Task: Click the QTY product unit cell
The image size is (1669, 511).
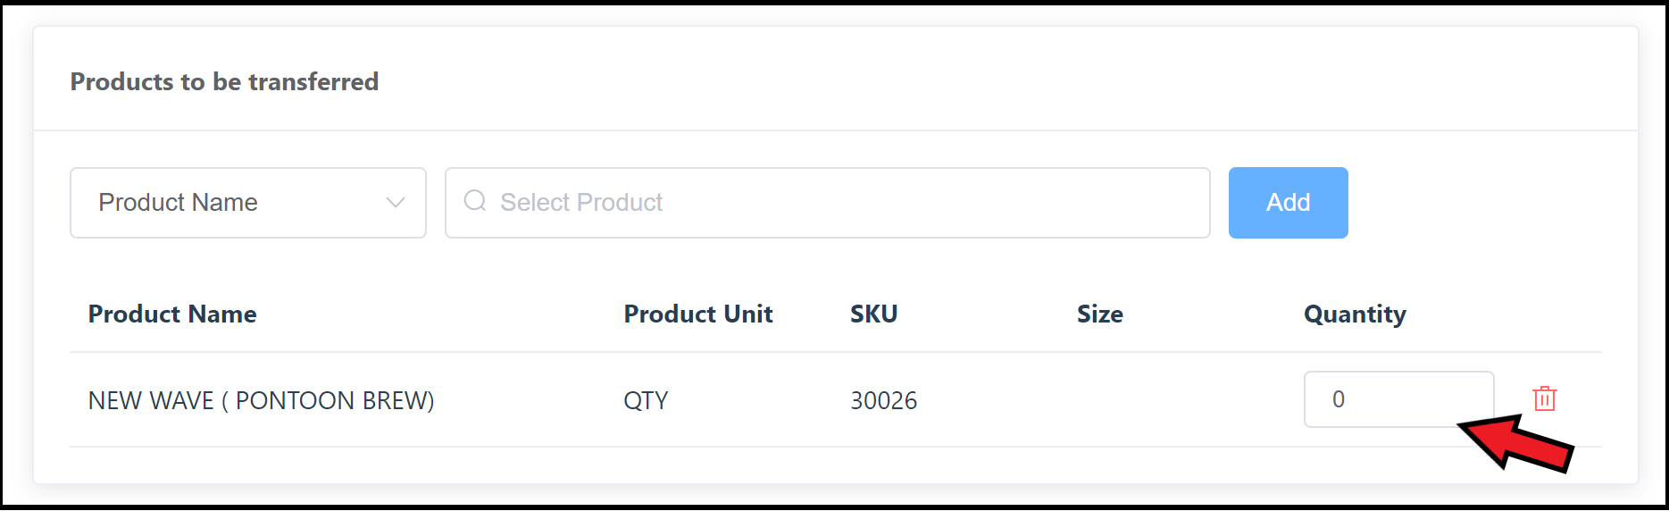Action: click(x=646, y=400)
